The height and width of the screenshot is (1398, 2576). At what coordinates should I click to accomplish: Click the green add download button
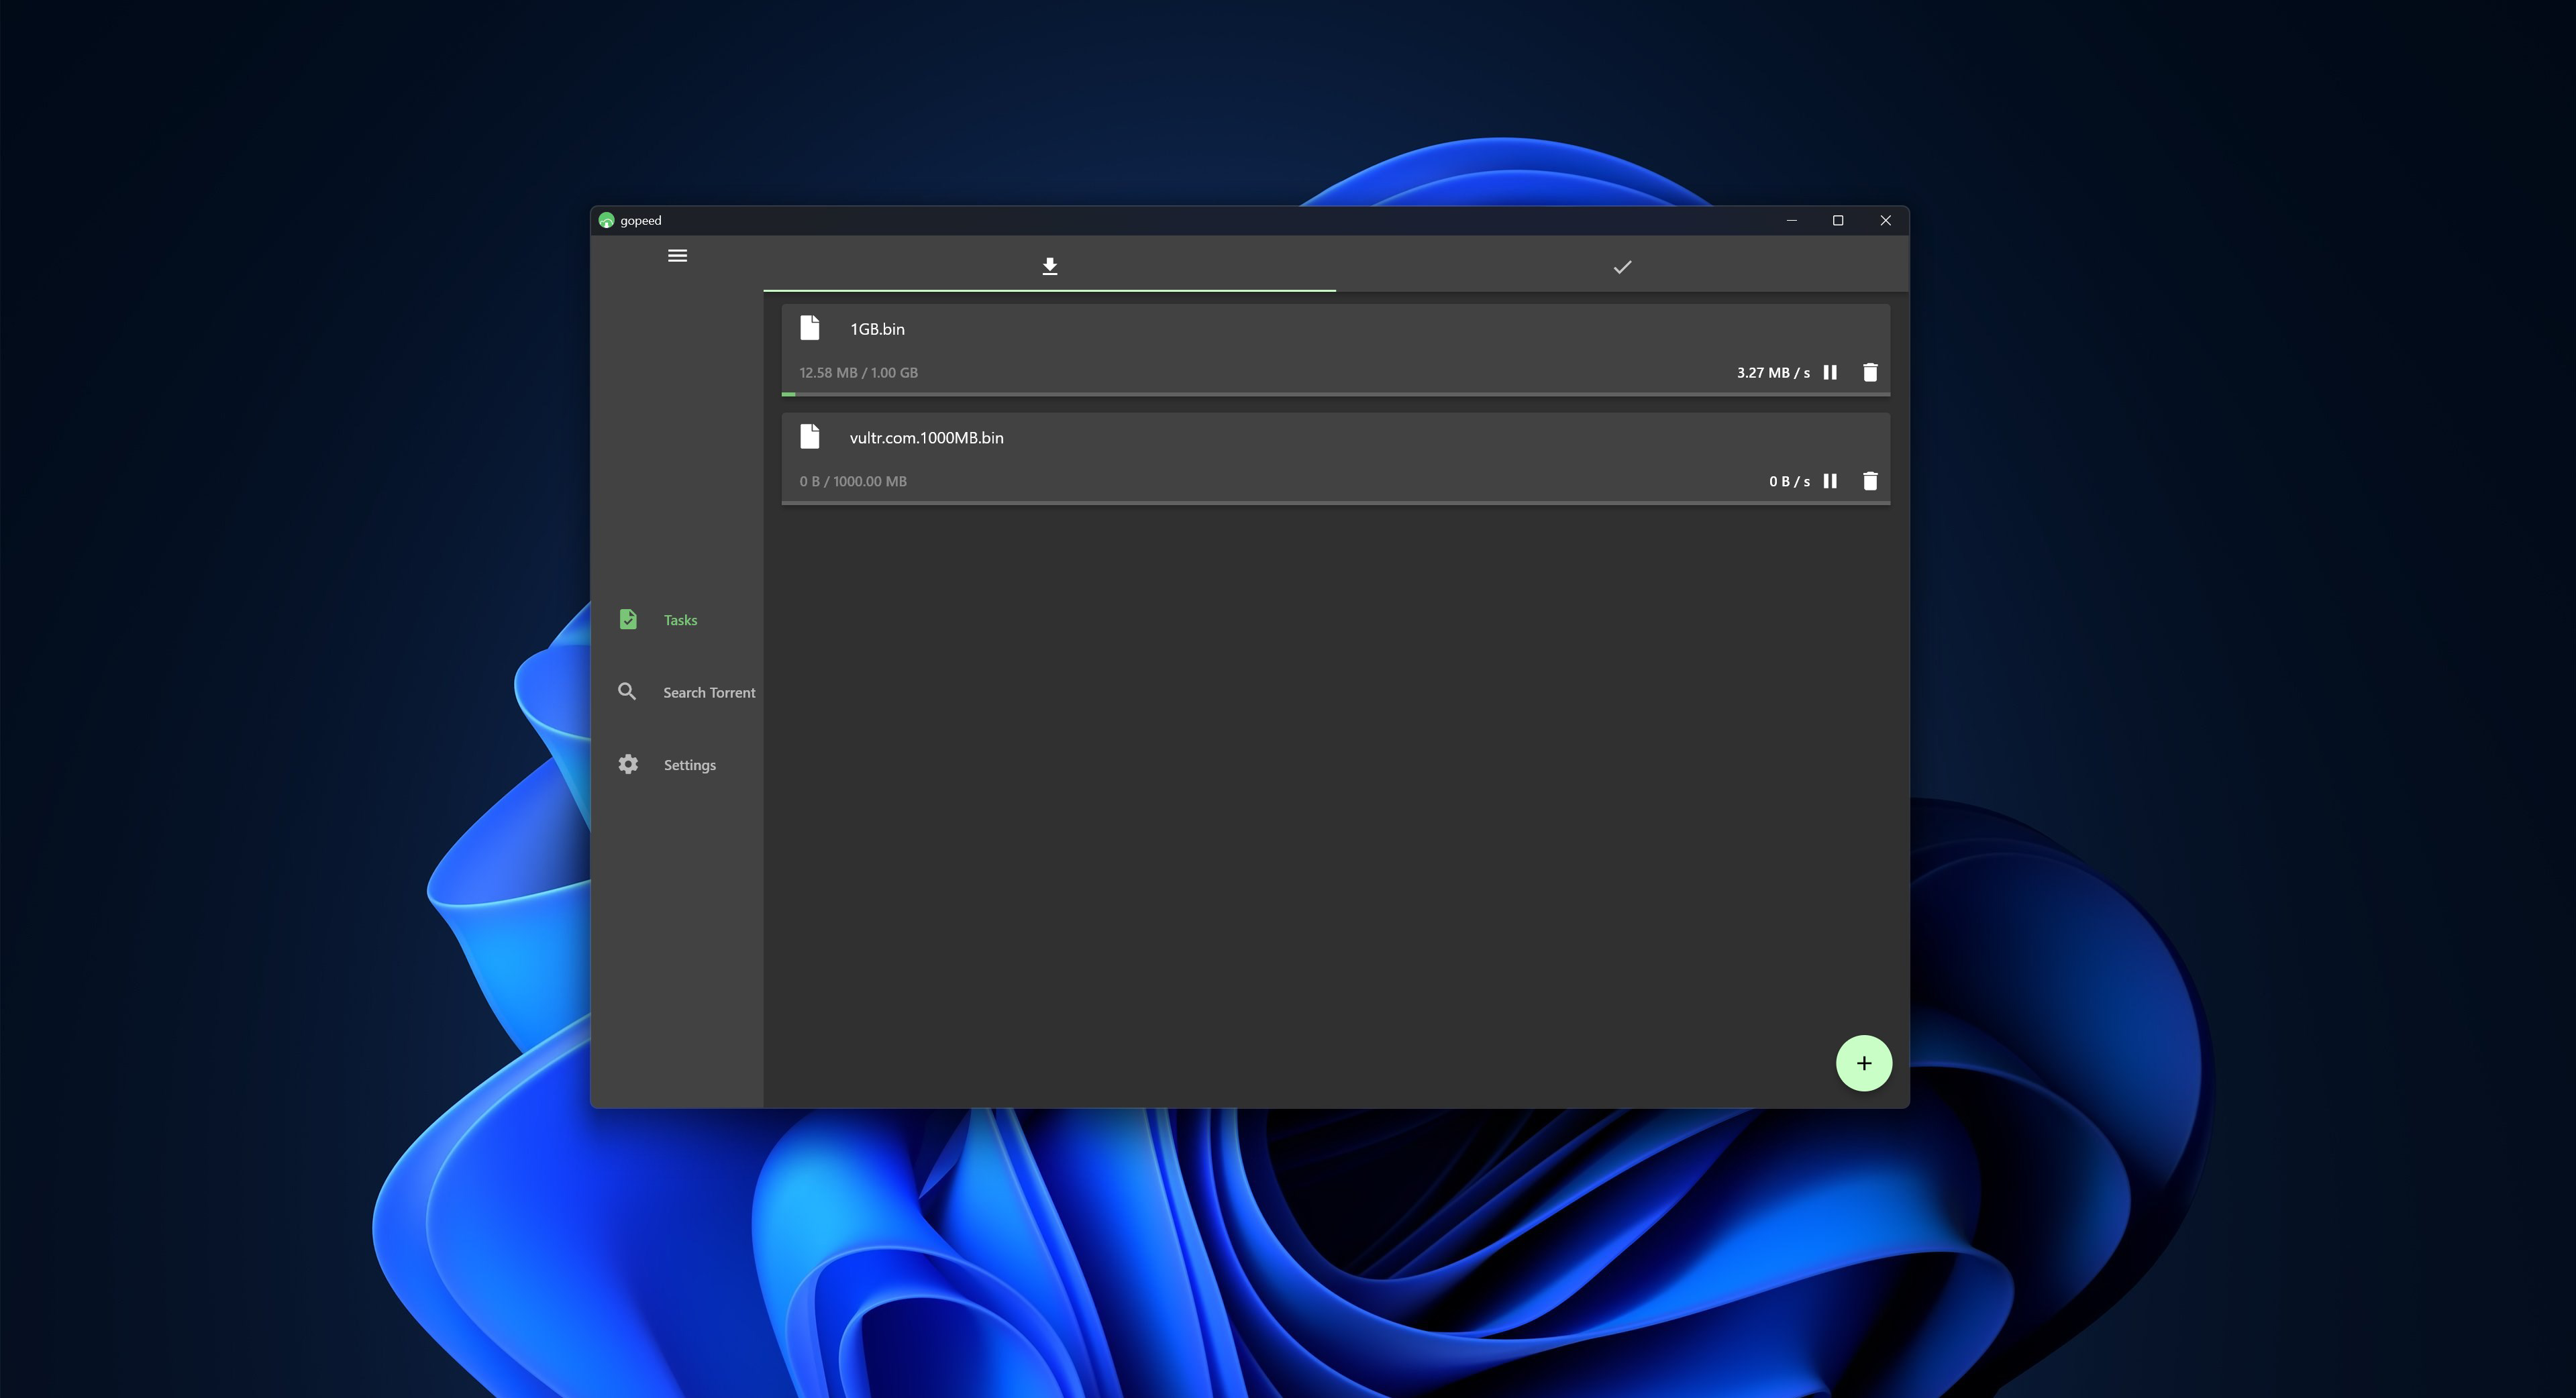[x=1863, y=1063]
